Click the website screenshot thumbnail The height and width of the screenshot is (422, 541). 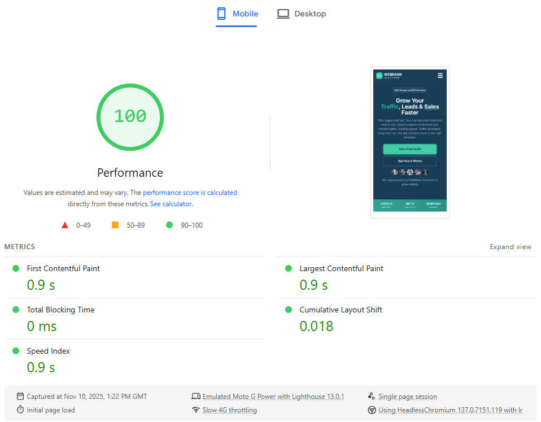[409, 142]
